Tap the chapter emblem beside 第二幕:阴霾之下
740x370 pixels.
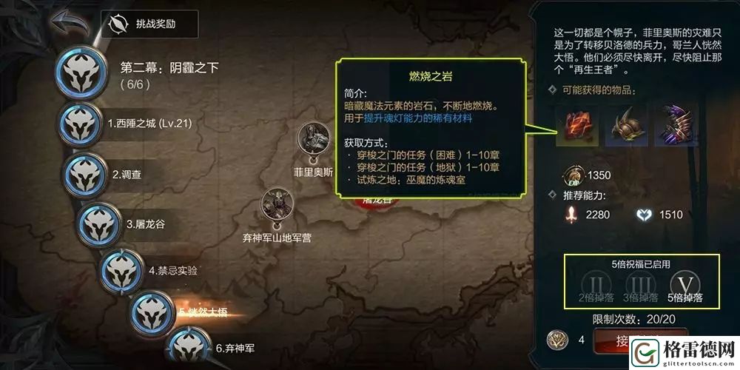click(x=81, y=73)
